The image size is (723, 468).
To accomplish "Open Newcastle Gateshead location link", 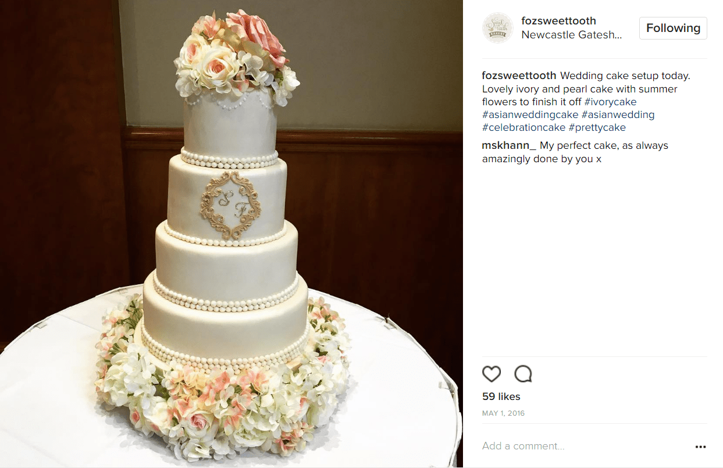I will (572, 35).
